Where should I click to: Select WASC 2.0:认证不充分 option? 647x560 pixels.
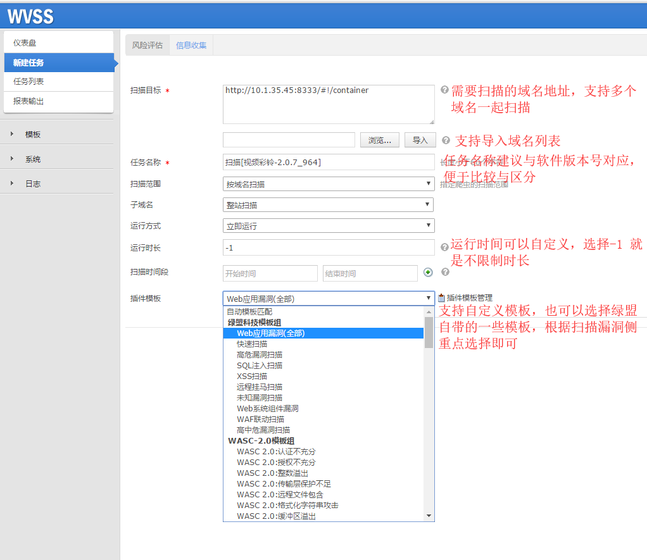(323, 452)
